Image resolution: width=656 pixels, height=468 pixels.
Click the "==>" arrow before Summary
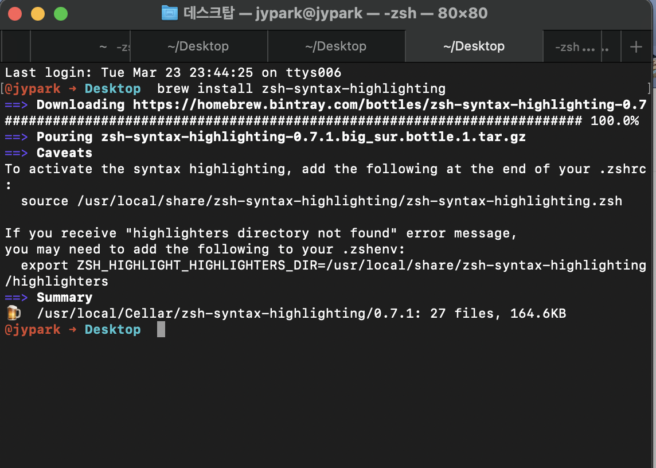click(x=16, y=297)
